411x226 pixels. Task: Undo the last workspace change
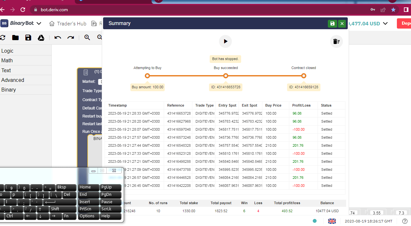[58, 38]
